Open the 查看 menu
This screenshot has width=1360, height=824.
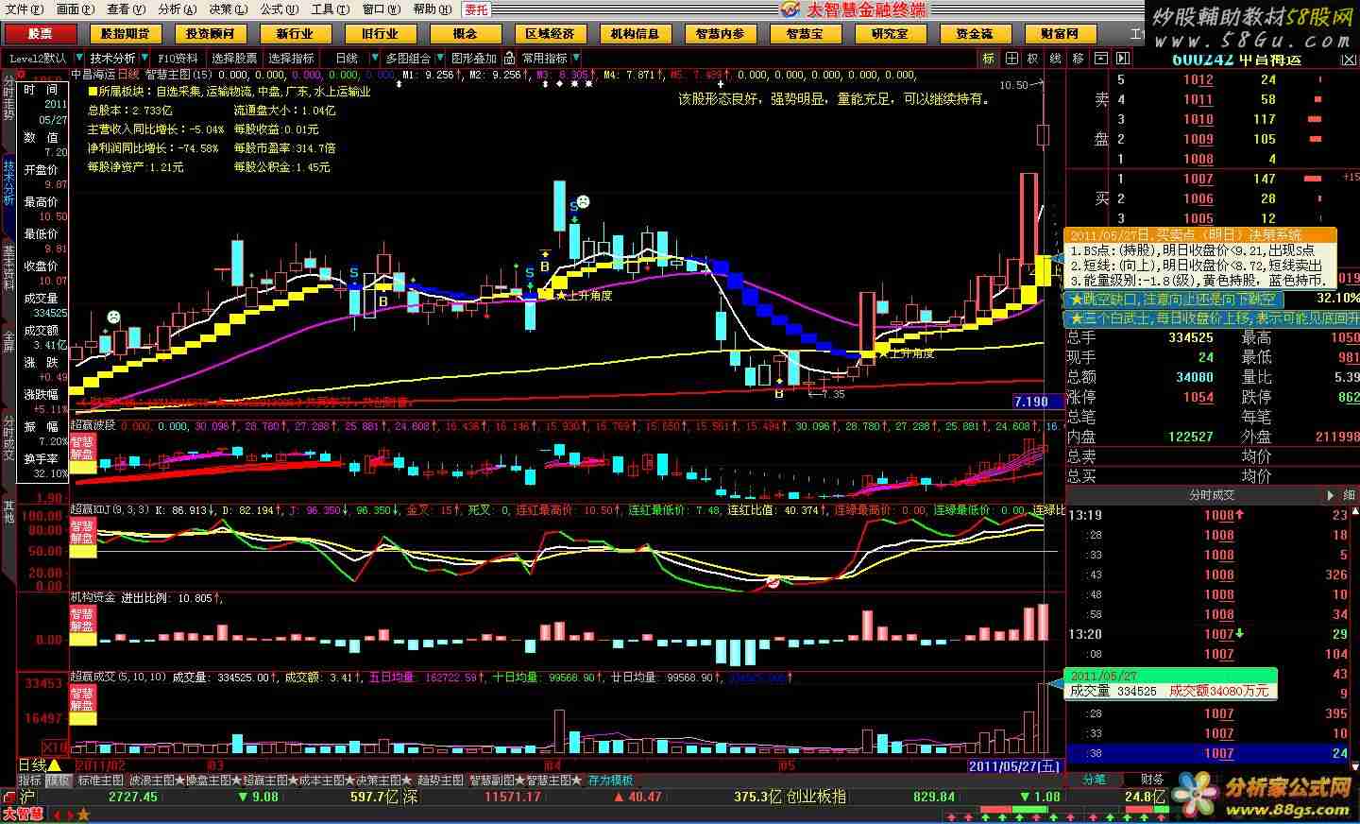126,9
